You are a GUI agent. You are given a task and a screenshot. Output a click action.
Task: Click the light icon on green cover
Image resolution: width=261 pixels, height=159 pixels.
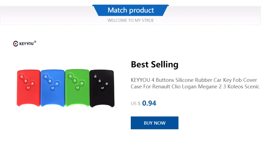tap(82, 83)
